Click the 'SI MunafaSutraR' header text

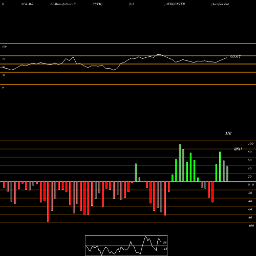coord(63,4)
